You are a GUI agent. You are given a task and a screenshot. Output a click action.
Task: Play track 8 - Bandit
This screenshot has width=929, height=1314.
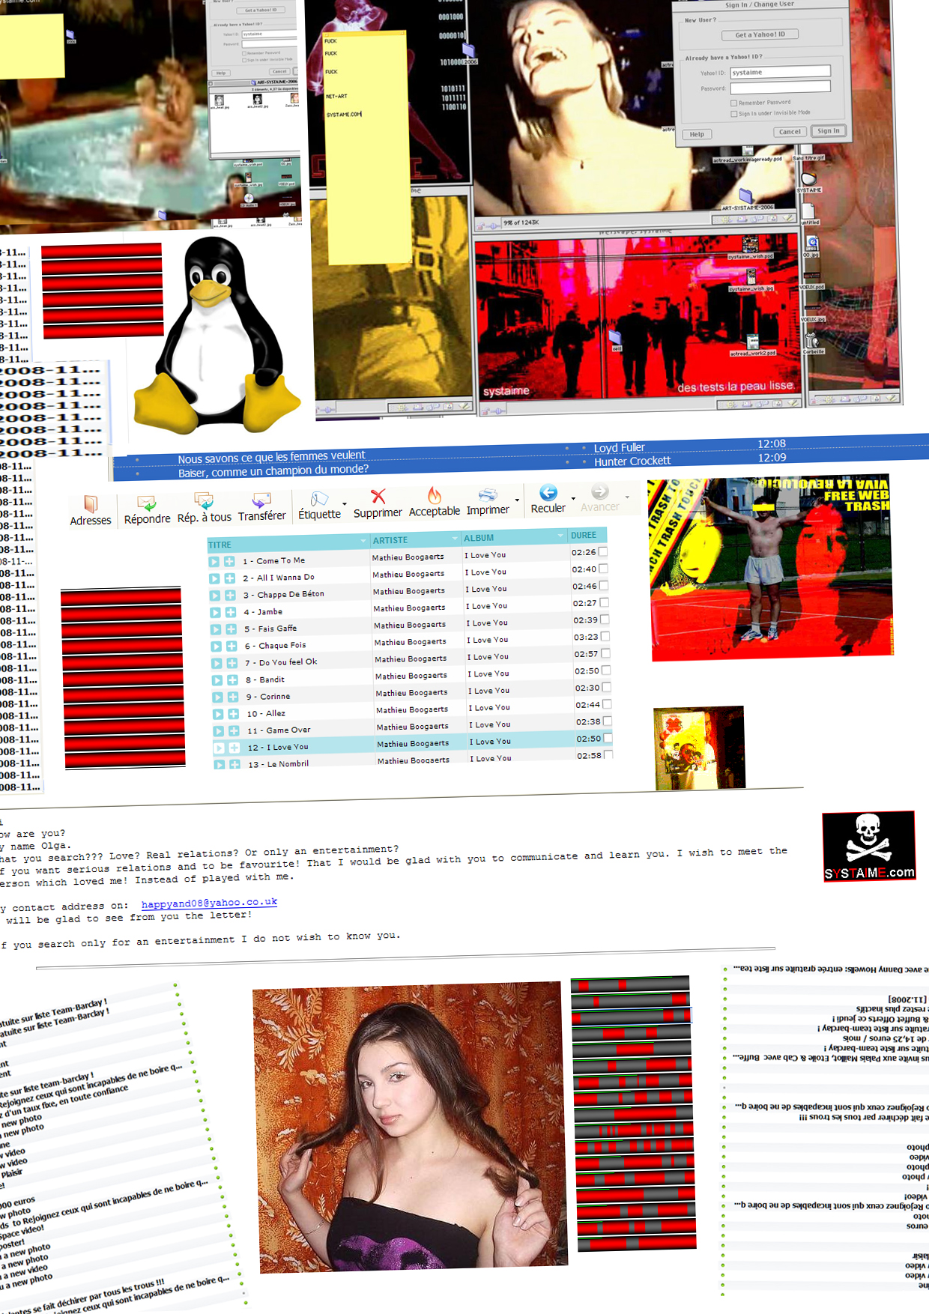tap(217, 680)
